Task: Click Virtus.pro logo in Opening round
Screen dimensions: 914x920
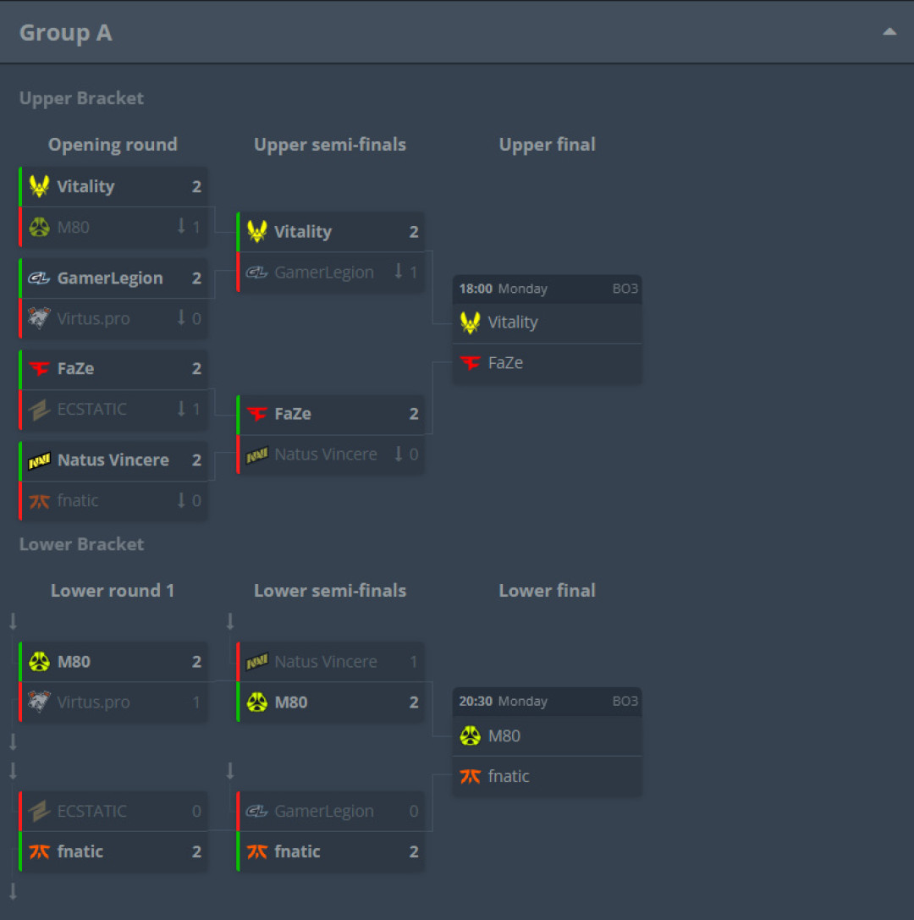Action: [39, 318]
